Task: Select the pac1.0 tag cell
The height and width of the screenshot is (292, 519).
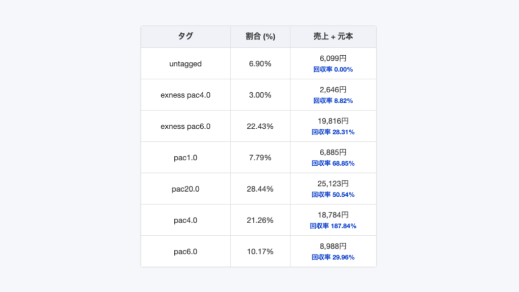Action: click(x=186, y=158)
